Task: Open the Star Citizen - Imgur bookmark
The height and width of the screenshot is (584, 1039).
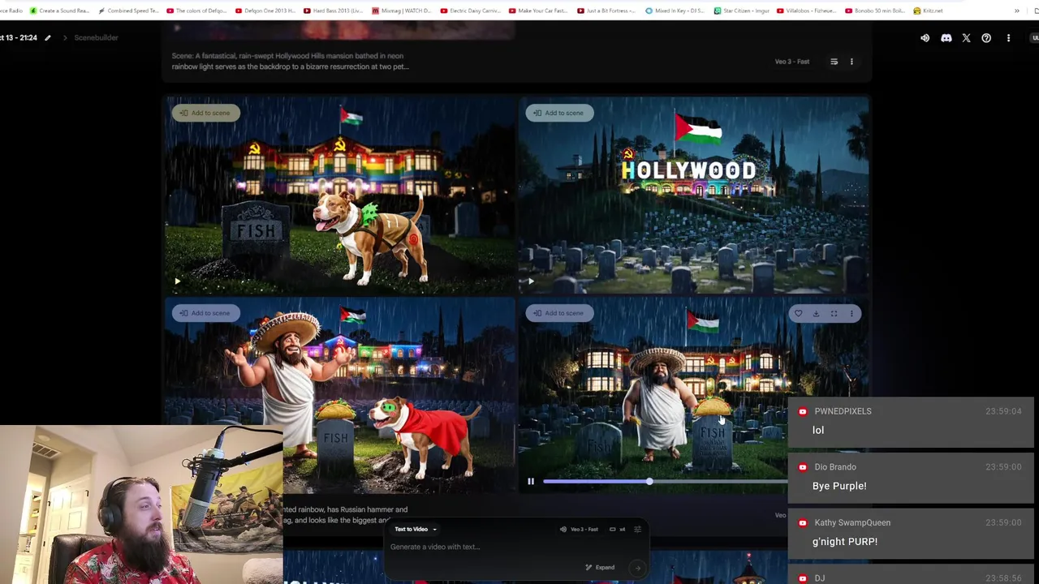Action: click(743, 11)
